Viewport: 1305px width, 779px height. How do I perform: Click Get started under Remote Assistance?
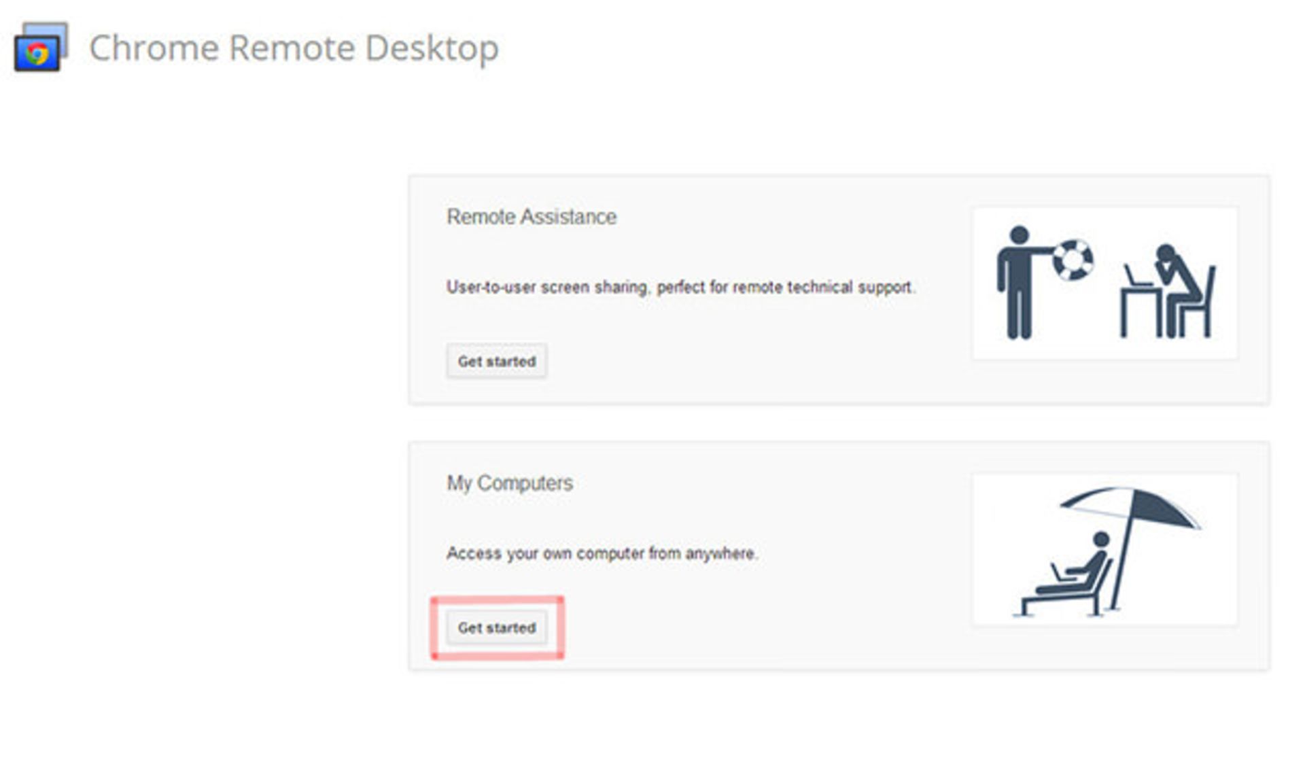[x=497, y=361]
